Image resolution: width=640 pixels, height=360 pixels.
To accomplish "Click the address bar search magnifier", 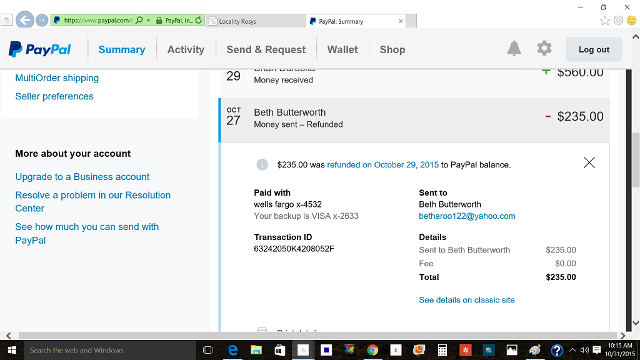I will (x=139, y=20).
